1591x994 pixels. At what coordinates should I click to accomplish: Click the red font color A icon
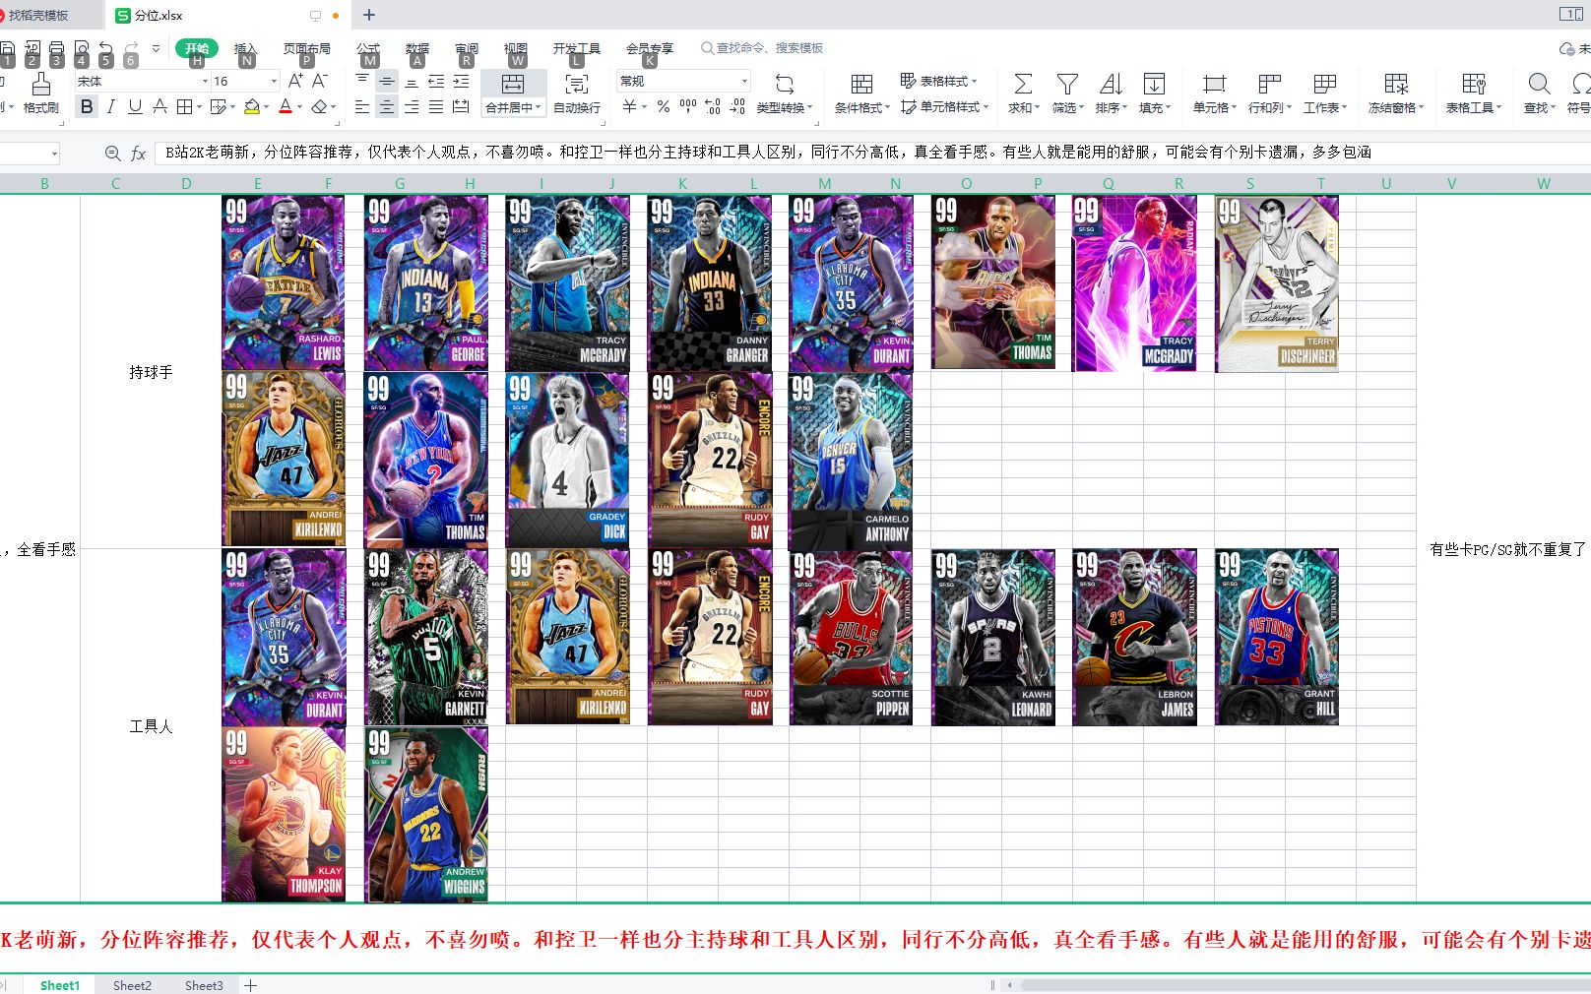[x=286, y=106]
